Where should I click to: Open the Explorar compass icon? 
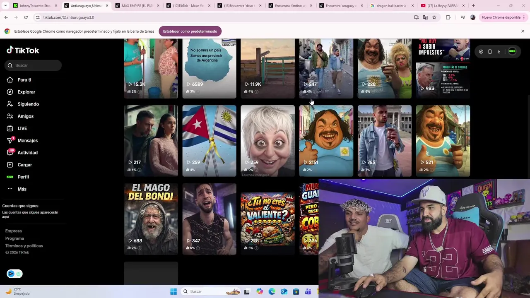[10, 92]
